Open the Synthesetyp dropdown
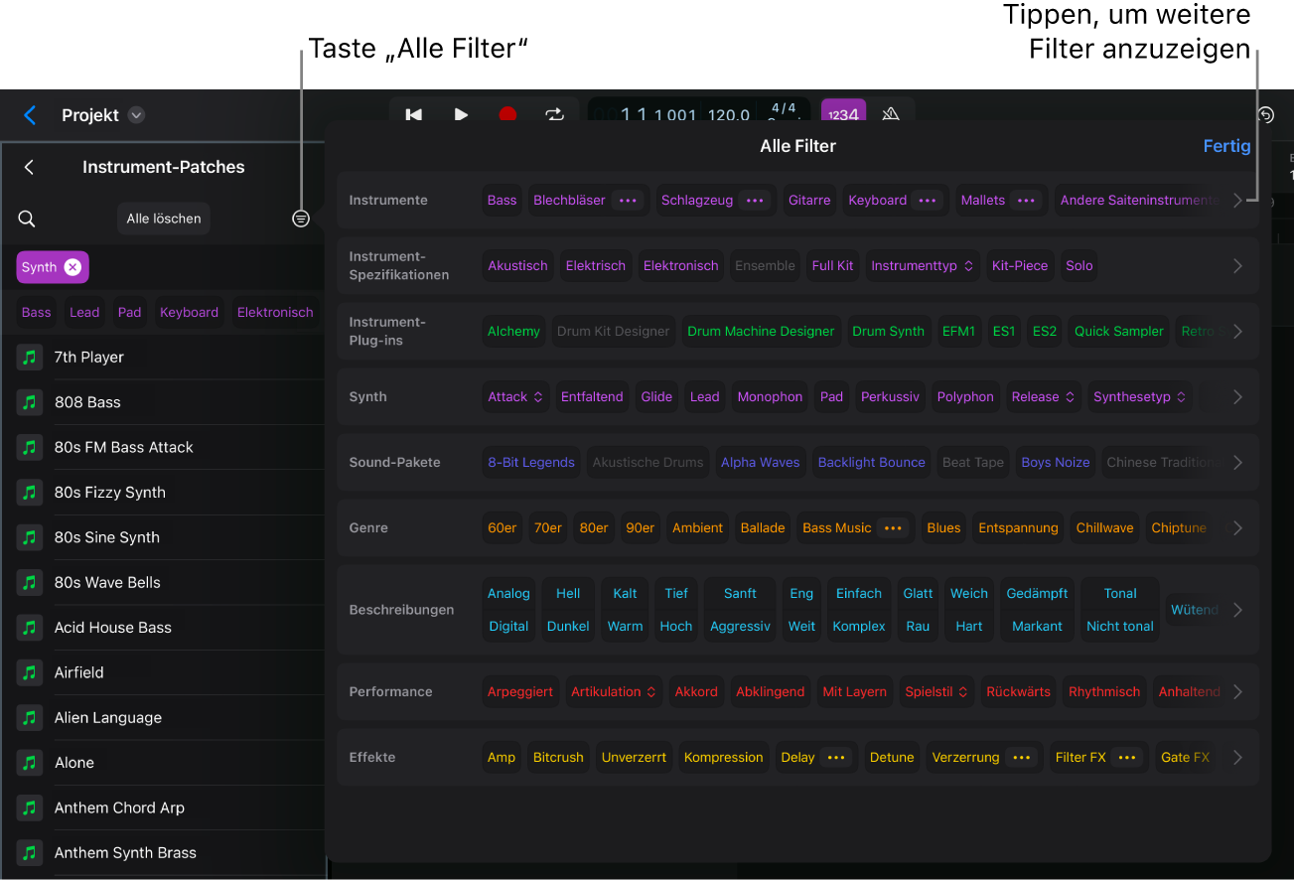 (x=1140, y=397)
